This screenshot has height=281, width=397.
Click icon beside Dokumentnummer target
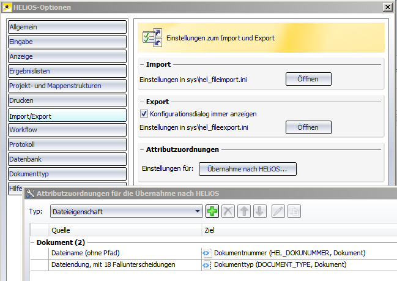coord(207,253)
